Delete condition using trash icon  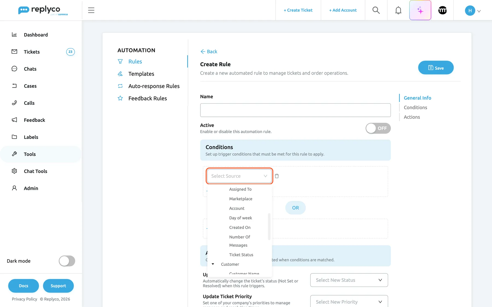click(x=277, y=176)
